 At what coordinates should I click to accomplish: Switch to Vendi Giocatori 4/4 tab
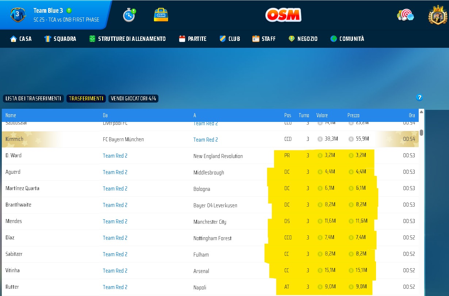pyautogui.click(x=133, y=99)
